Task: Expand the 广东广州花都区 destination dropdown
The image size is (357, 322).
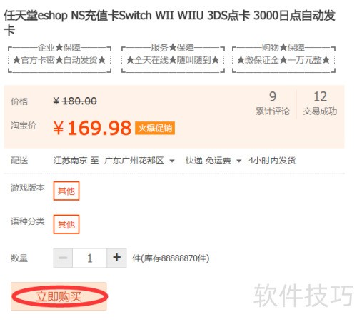Action: (139, 161)
